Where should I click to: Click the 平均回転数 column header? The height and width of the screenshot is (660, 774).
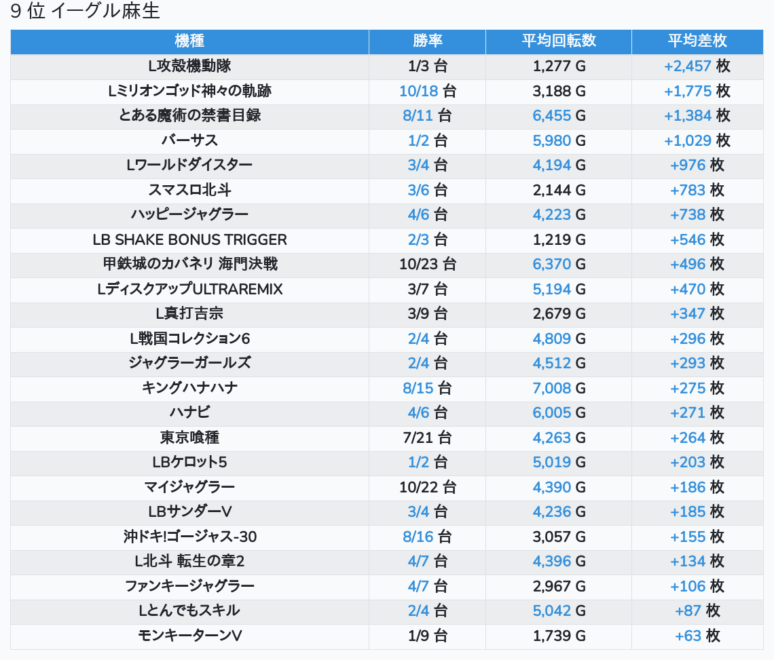(559, 41)
